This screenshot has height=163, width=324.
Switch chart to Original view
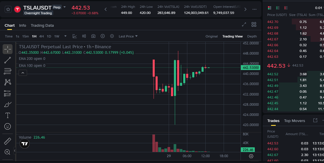(211, 36)
